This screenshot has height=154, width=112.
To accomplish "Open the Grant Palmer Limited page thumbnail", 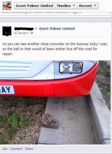I will [x=7, y=6].
